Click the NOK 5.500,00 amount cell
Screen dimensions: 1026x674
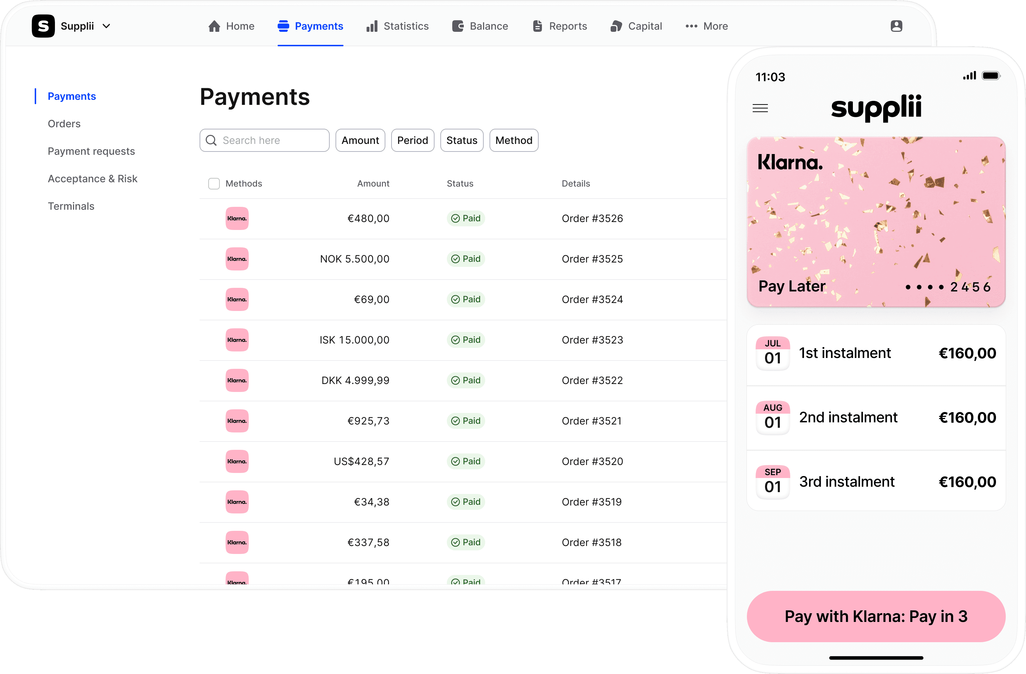(x=354, y=259)
